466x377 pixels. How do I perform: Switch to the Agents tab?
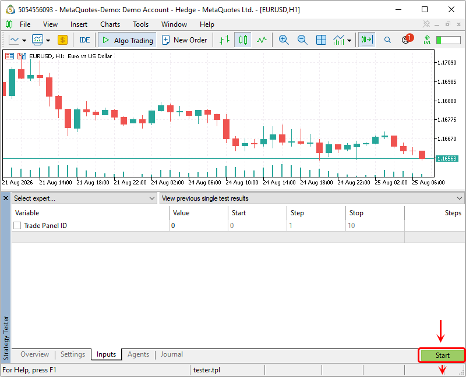(x=139, y=354)
